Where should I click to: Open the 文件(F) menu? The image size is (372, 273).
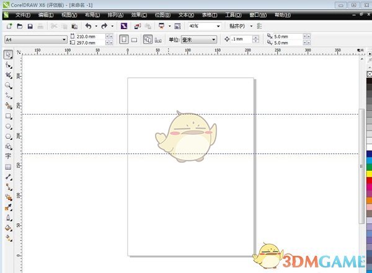click(23, 15)
